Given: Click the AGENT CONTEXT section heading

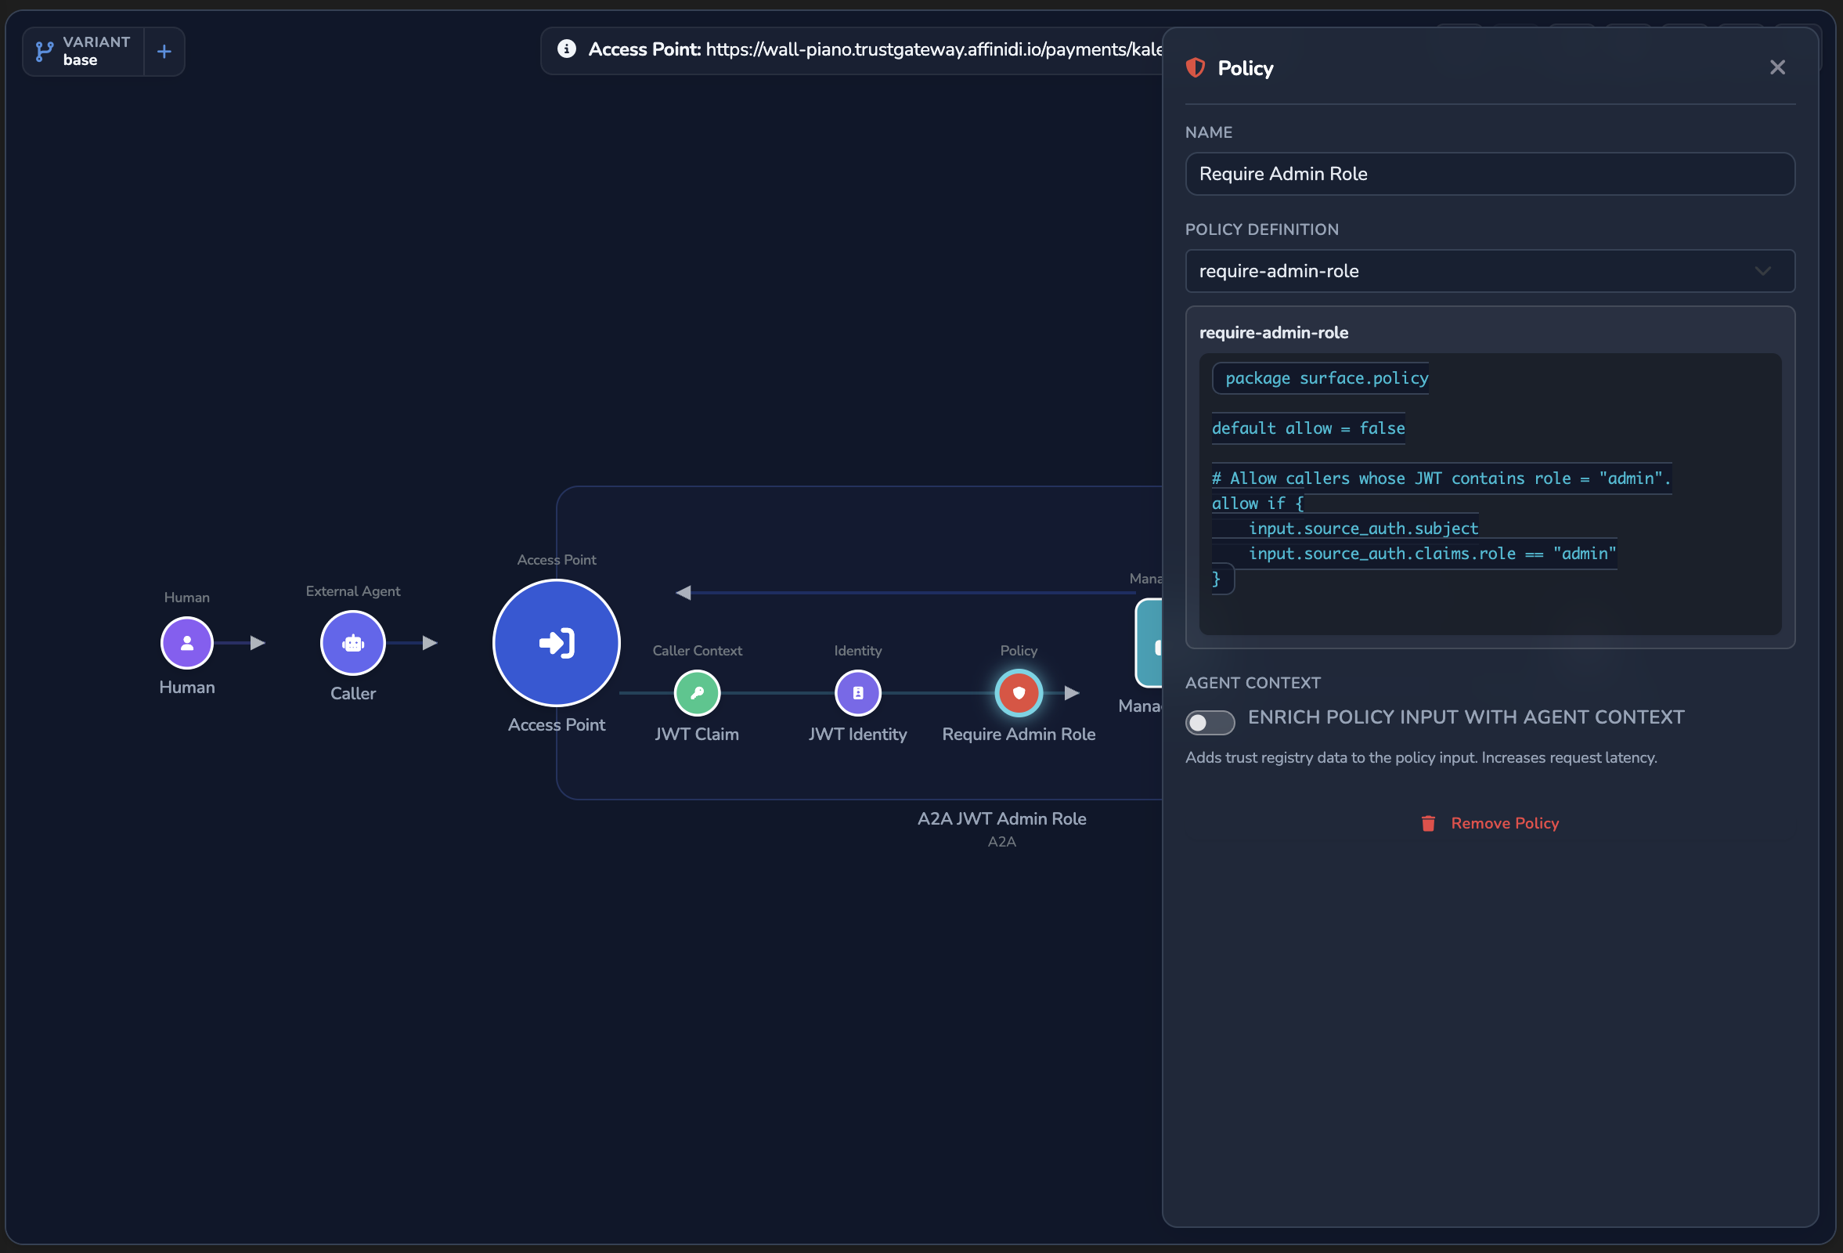Looking at the screenshot, I should tap(1253, 683).
